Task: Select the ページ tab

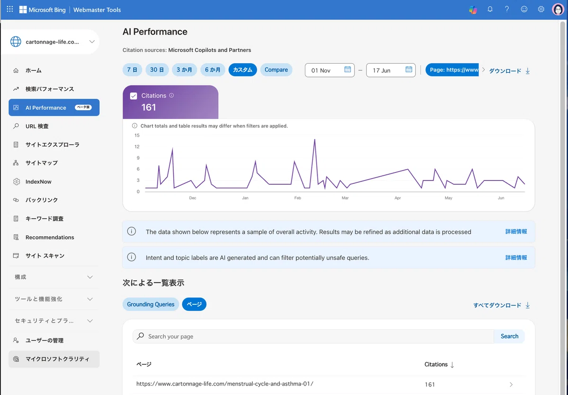Action: point(194,304)
